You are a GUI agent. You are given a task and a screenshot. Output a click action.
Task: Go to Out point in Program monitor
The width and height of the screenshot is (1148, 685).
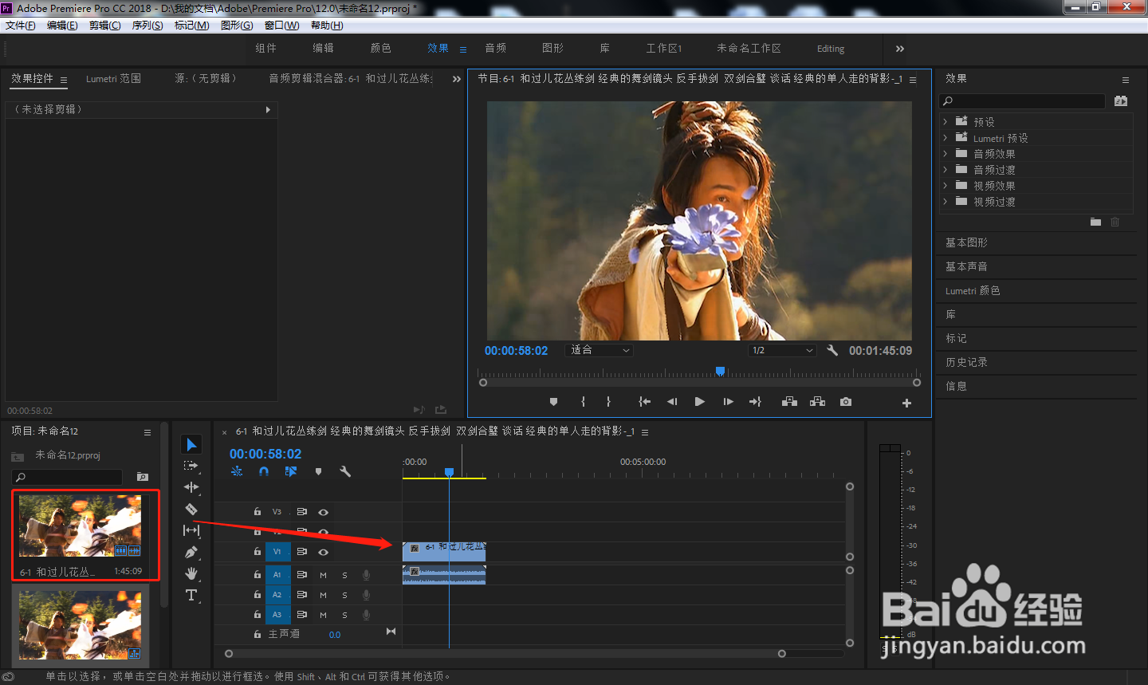click(x=755, y=402)
